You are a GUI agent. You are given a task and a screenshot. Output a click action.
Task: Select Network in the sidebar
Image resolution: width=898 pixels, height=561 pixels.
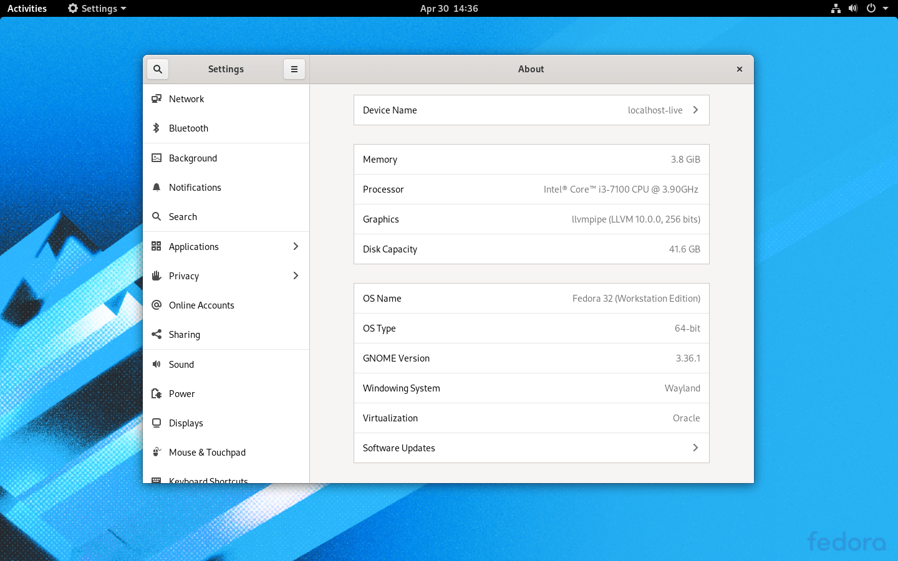(226, 98)
